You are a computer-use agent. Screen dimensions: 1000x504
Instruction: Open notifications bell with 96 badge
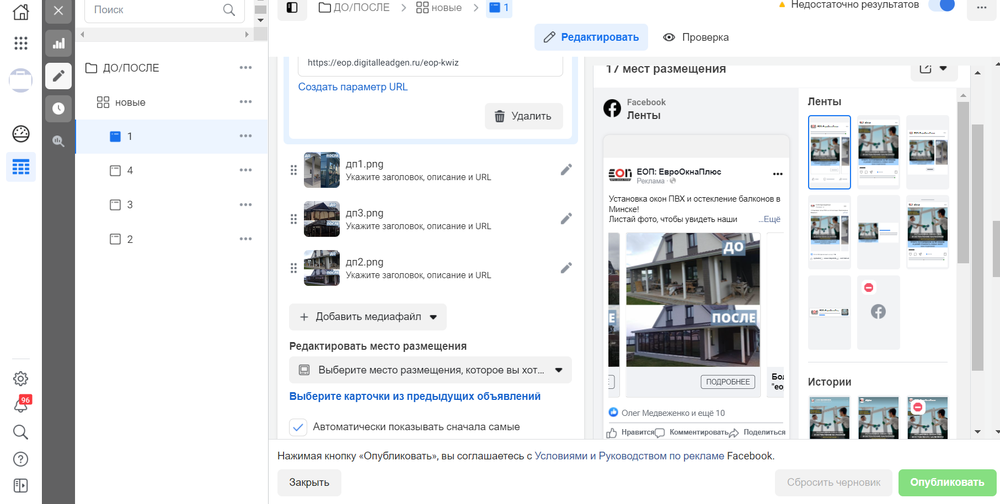21,405
